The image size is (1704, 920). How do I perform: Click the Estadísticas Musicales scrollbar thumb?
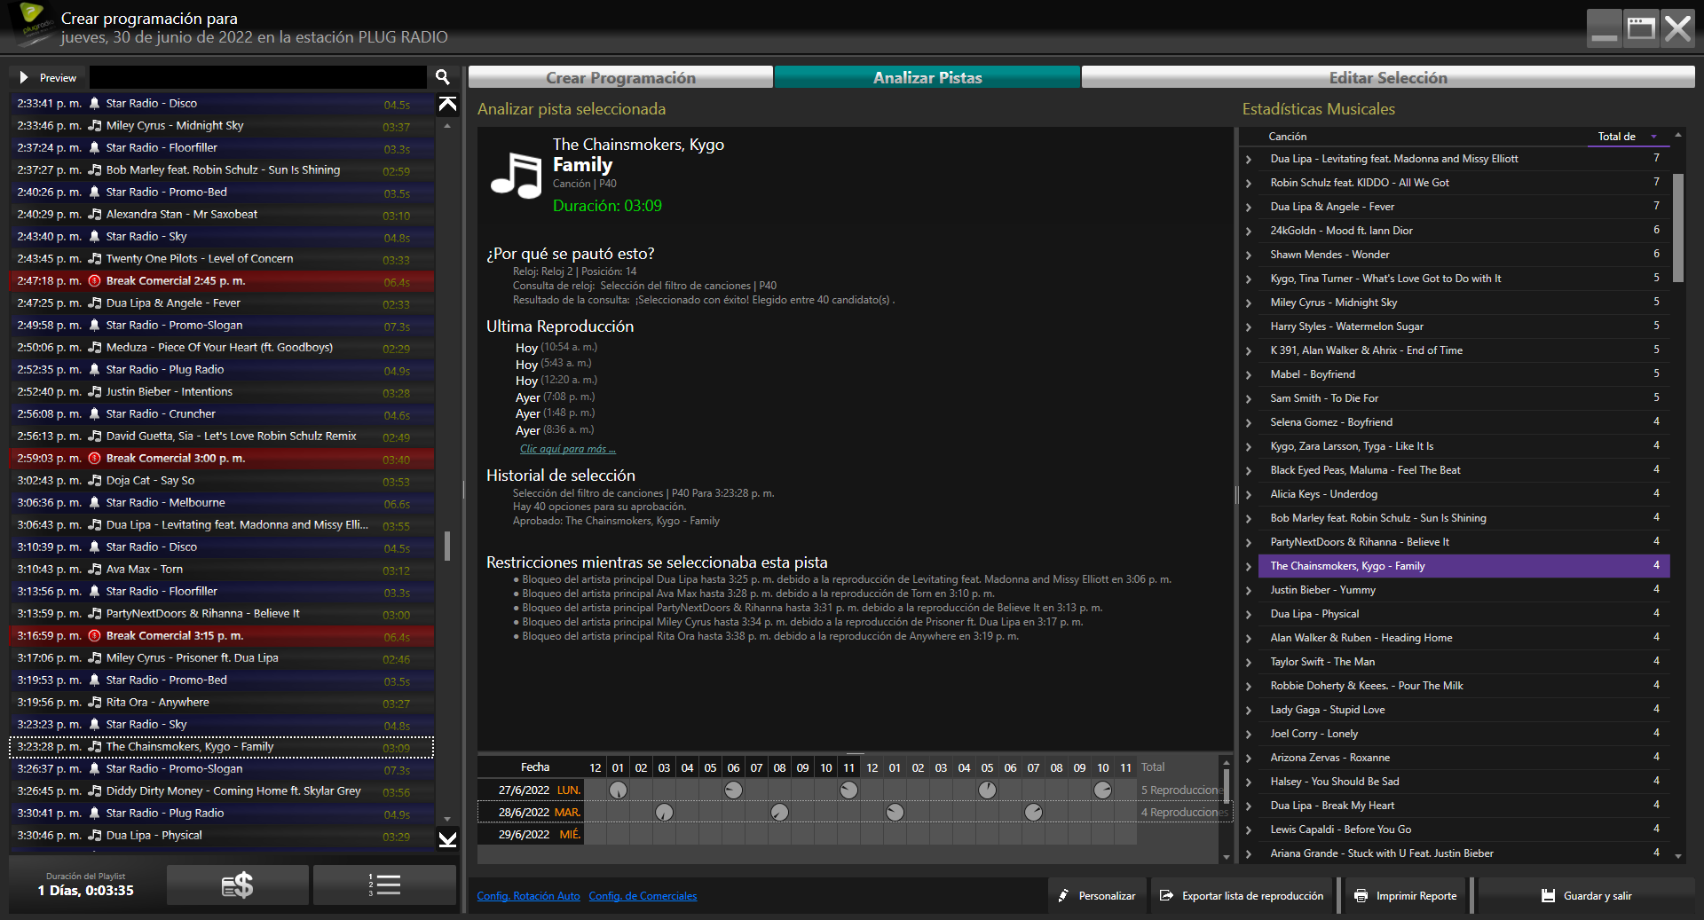point(1677,228)
